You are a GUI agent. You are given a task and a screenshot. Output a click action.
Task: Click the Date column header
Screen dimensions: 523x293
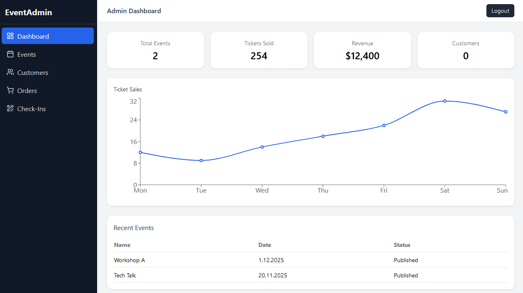[265, 245]
